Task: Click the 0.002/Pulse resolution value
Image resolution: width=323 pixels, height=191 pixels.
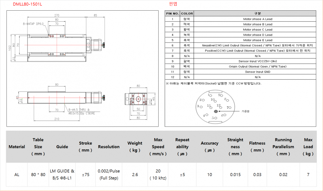Action: coord(109,171)
